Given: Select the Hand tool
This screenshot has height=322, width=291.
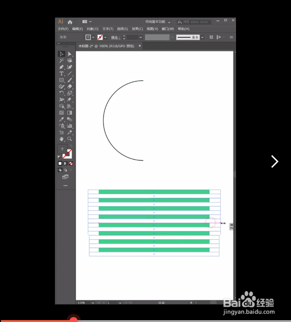Looking at the screenshot, I should [x=61, y=139].
